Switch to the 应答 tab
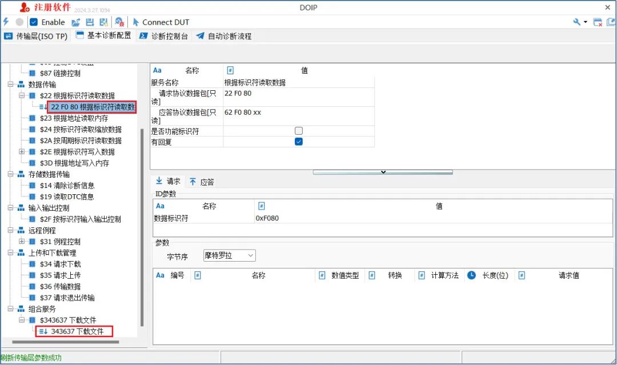Viewport: 617px width, 365px height. pos(206,181)
